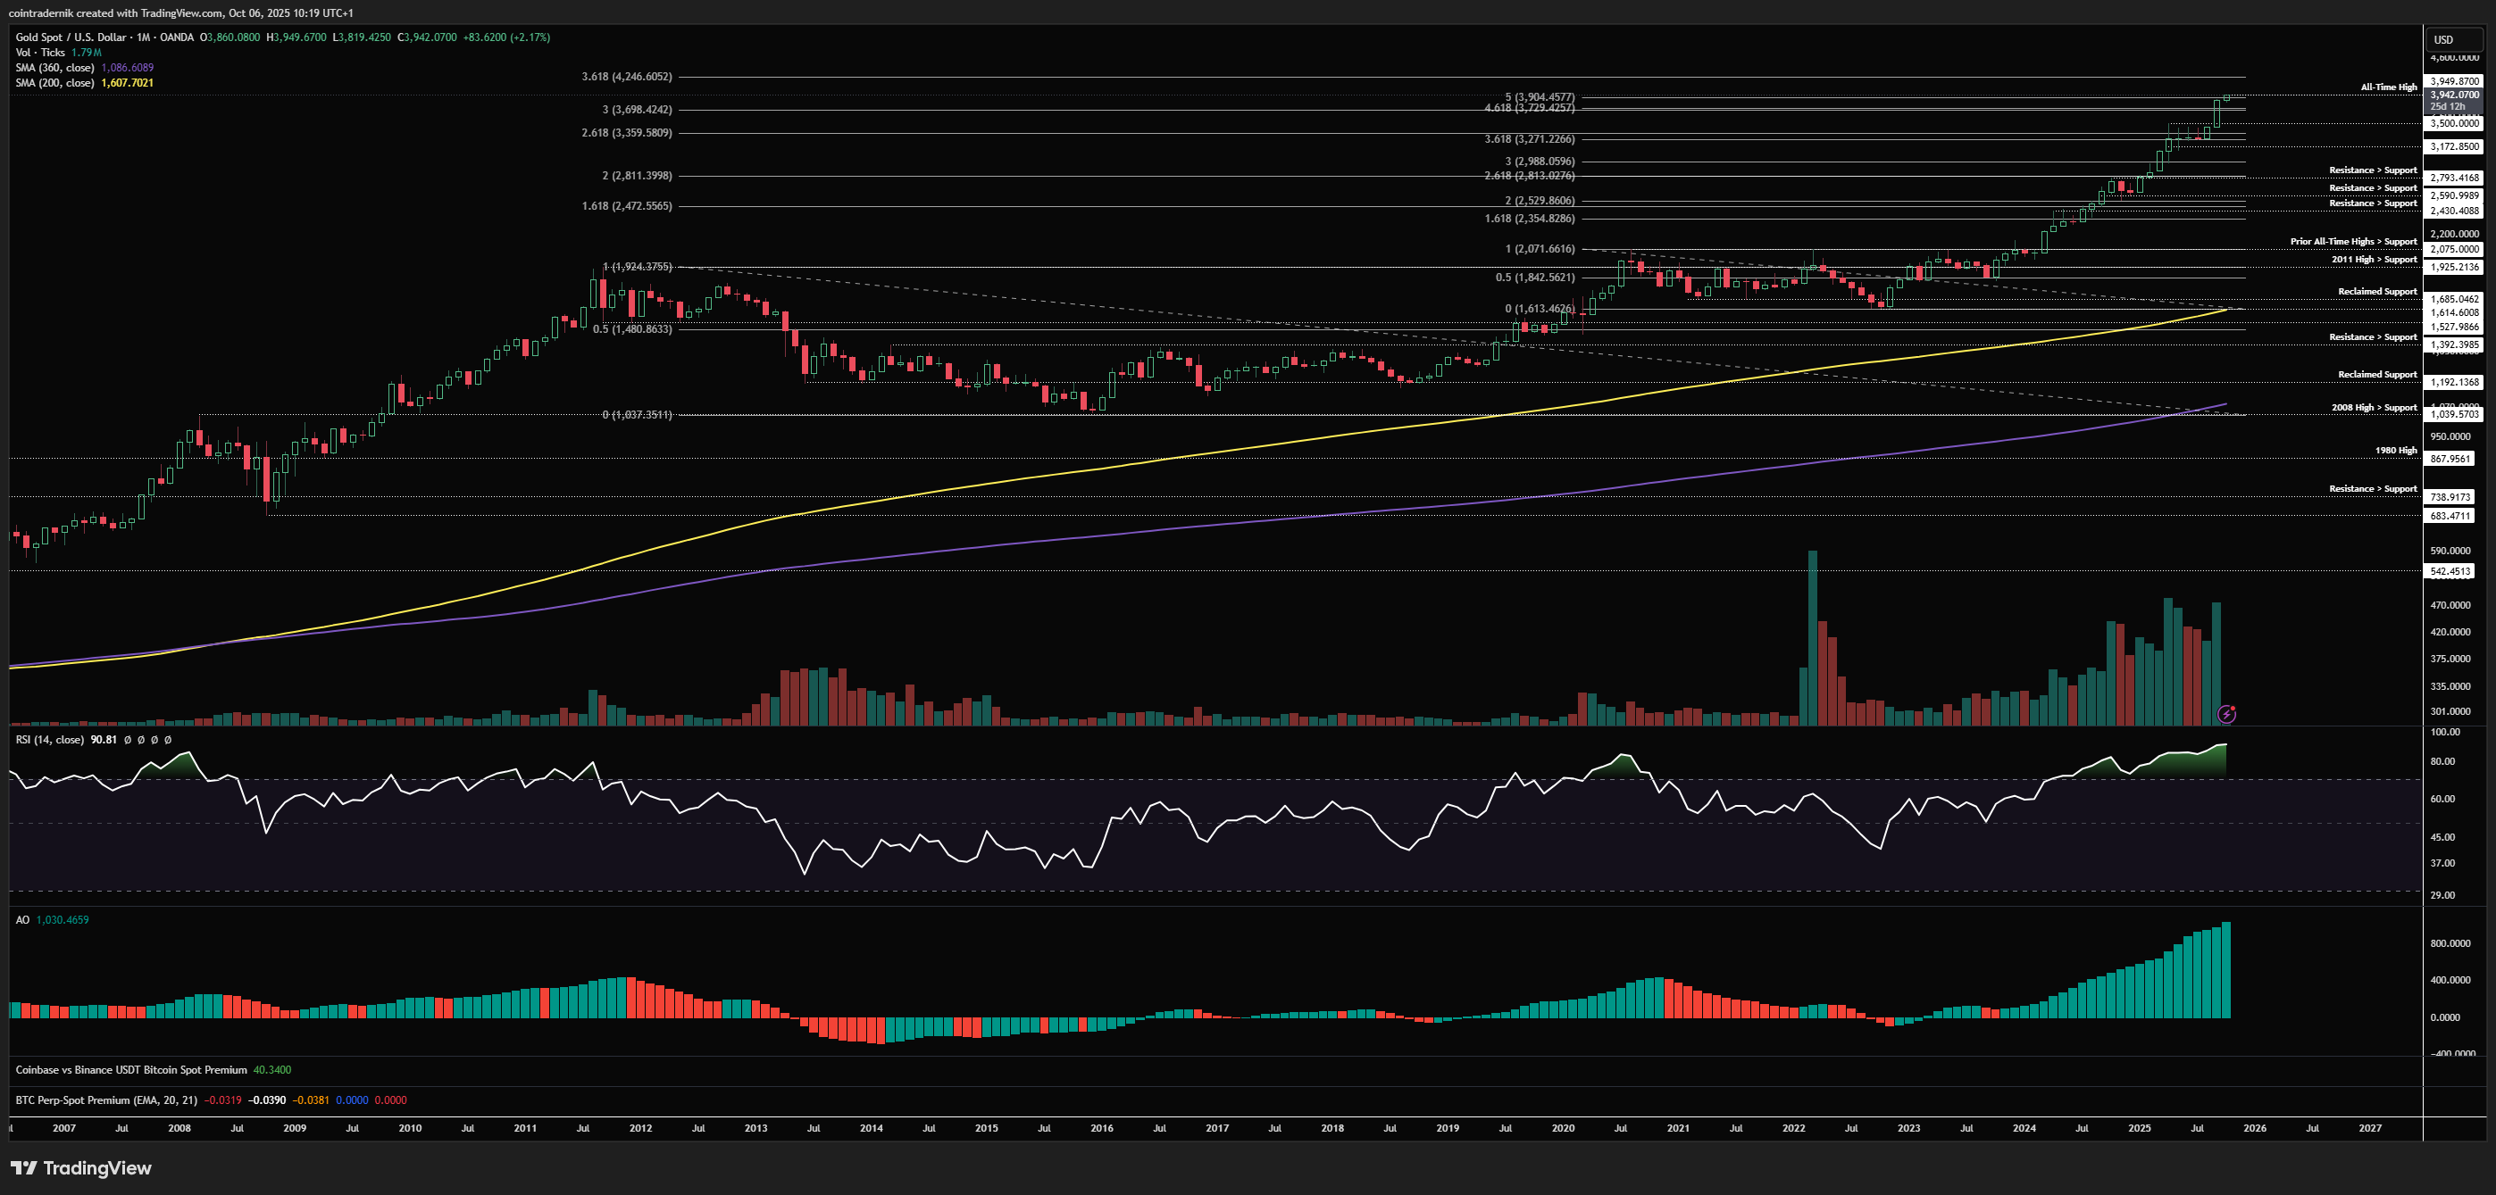The image size is (2496, 1195).
Task: Click 2012 on the time axis
Action: (x=640, y=1128)
